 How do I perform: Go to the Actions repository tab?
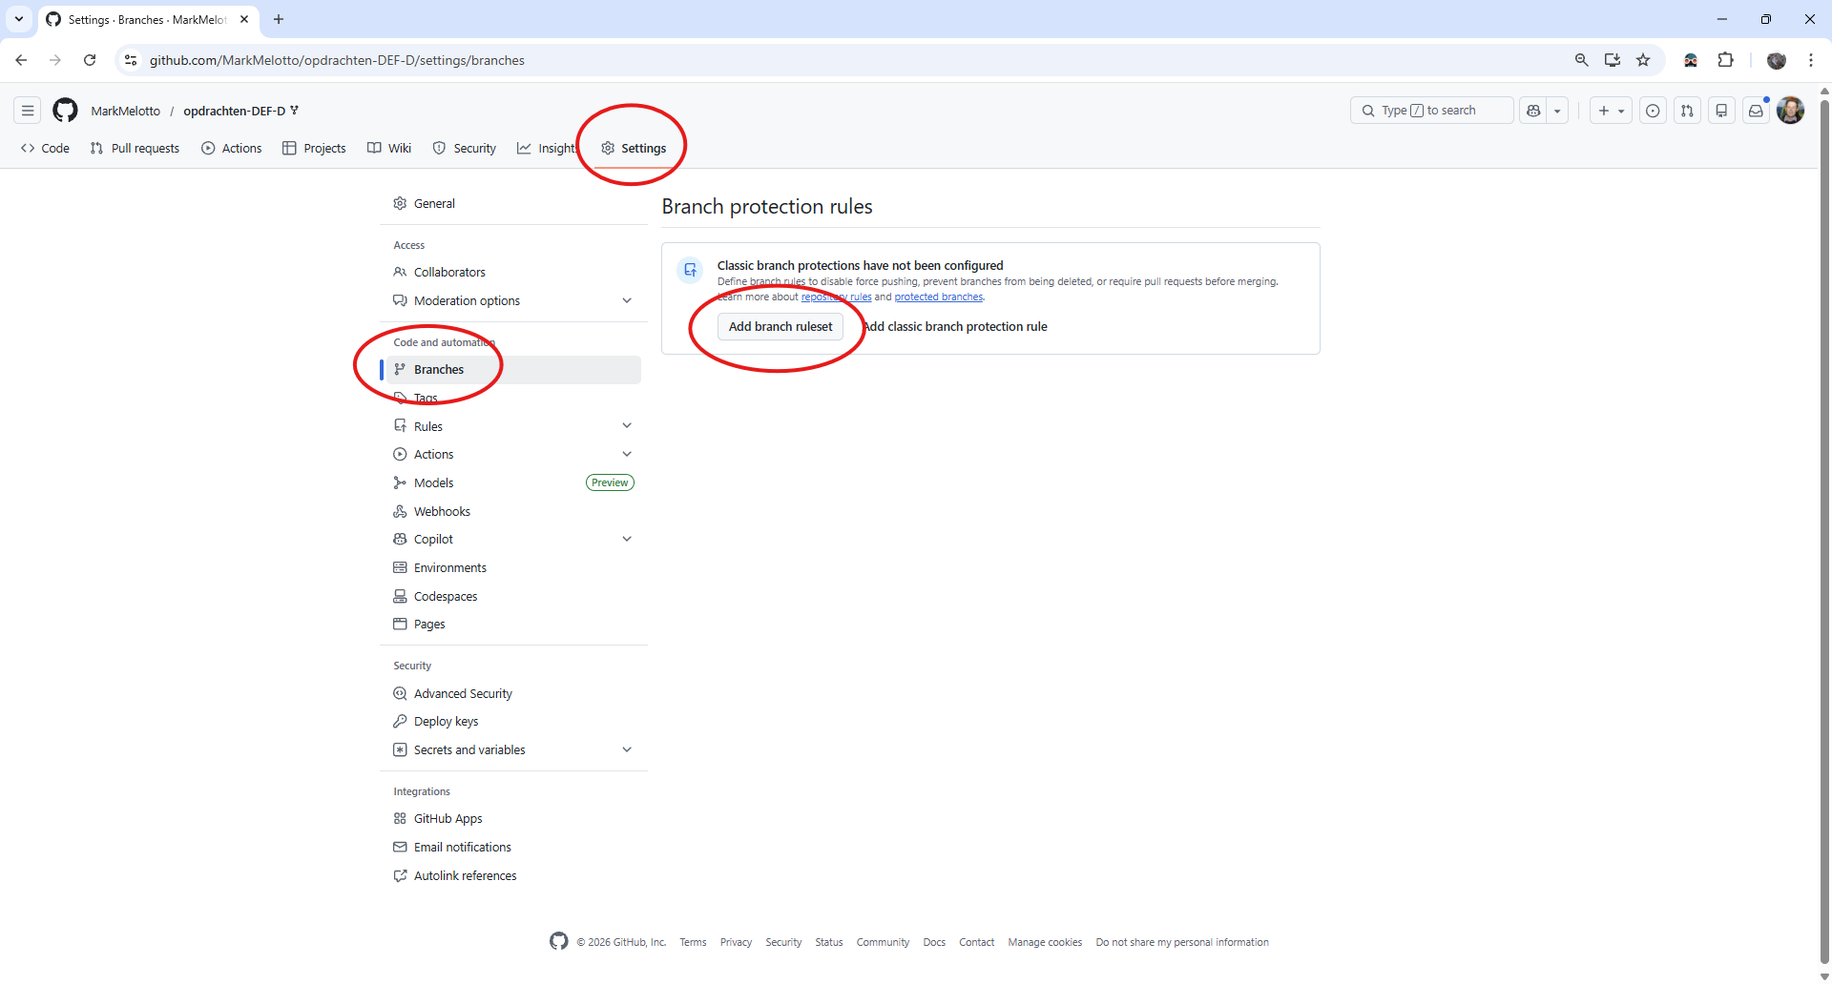click(x=232, y=148)
